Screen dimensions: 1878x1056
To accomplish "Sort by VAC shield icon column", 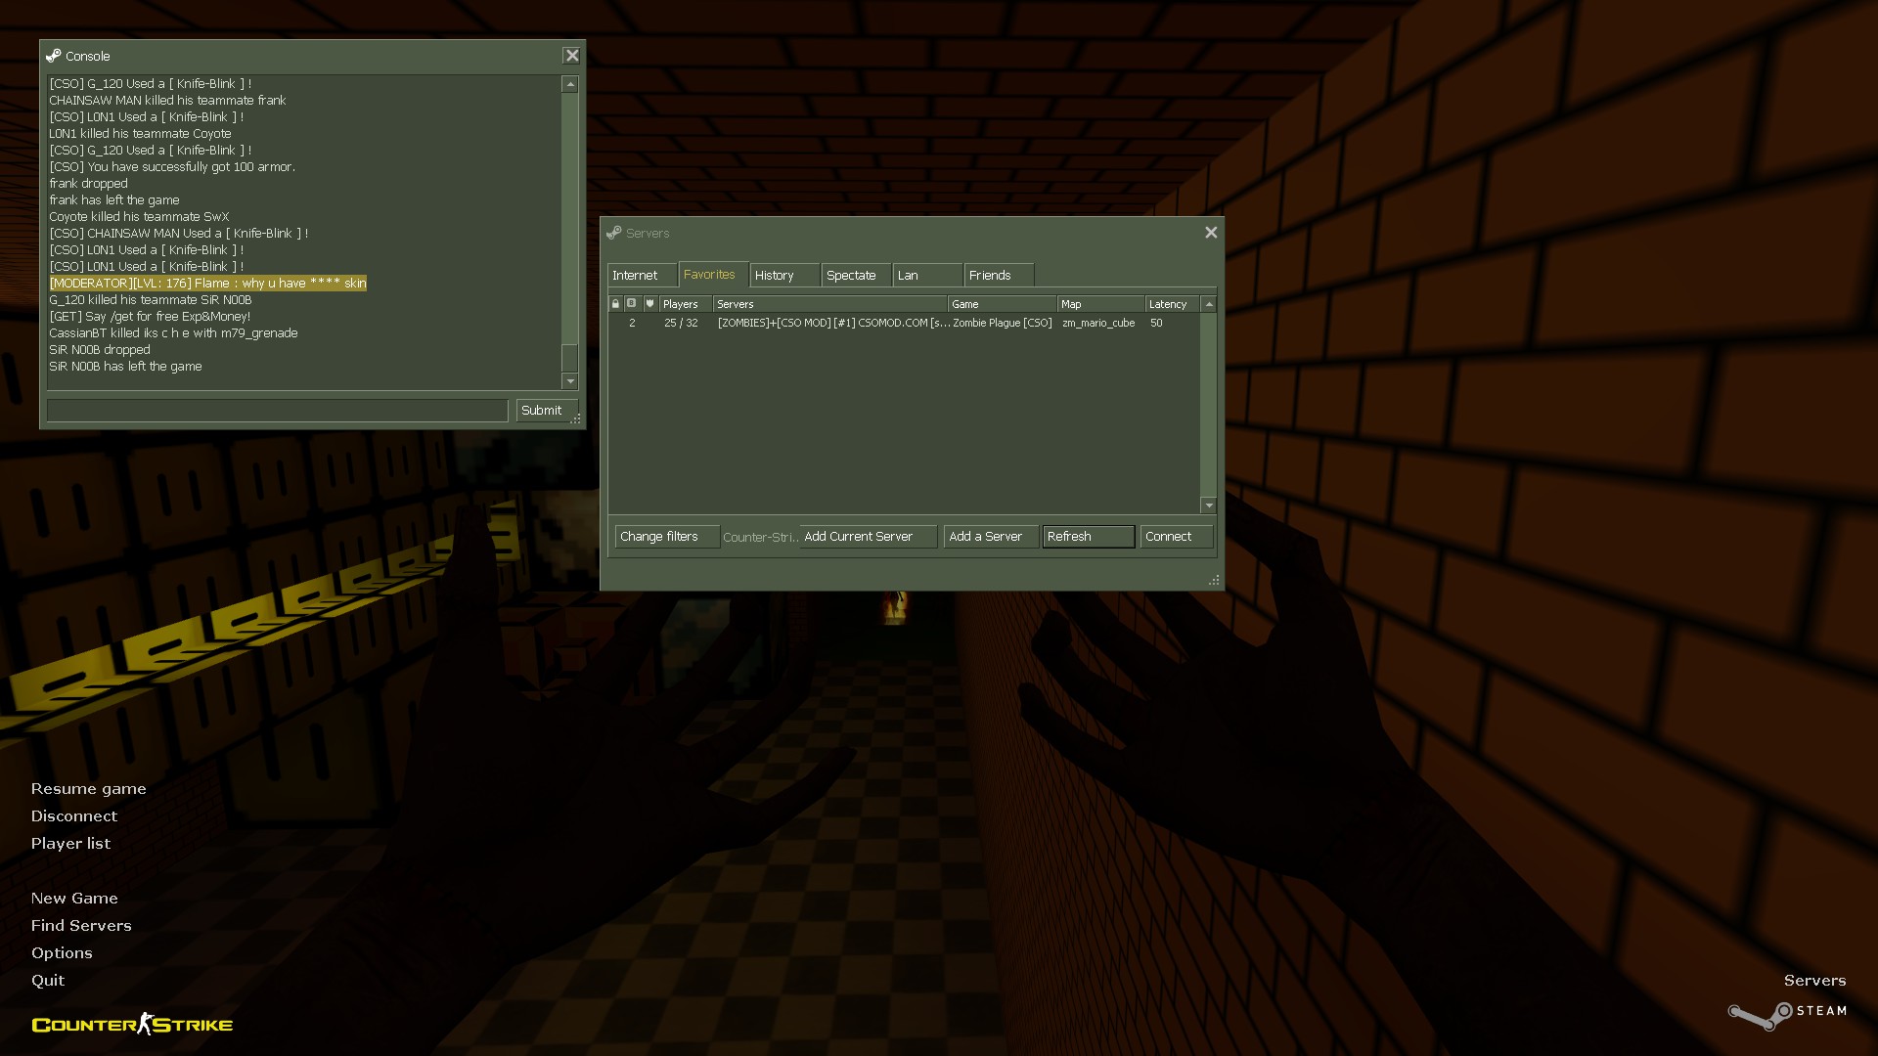I will click(649, 304).
